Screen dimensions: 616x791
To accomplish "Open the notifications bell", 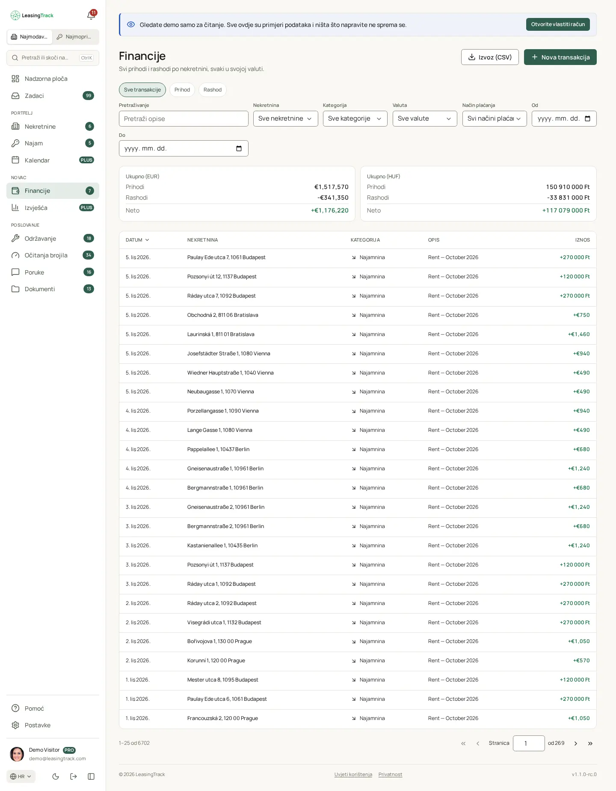I will [x=91, y=15].
